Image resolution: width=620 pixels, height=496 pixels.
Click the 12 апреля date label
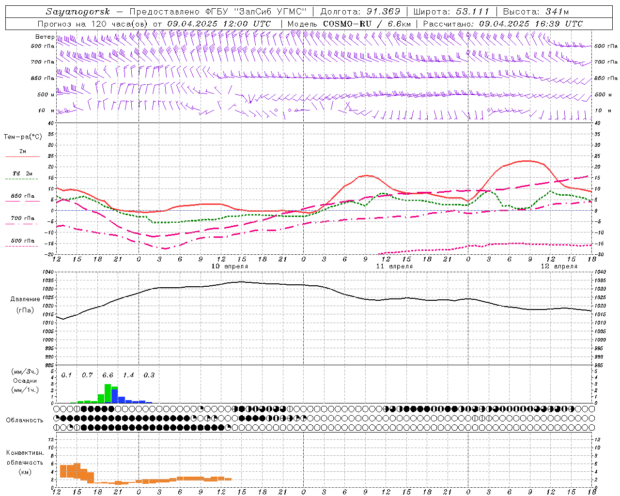coord(559,266)
